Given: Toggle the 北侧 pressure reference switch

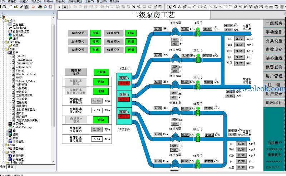Looking at the screenshot, I should point(101,91).
